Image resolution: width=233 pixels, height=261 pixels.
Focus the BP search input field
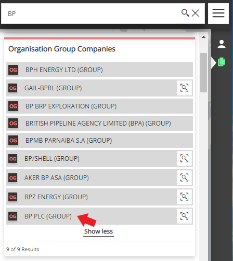pos(88,13)
